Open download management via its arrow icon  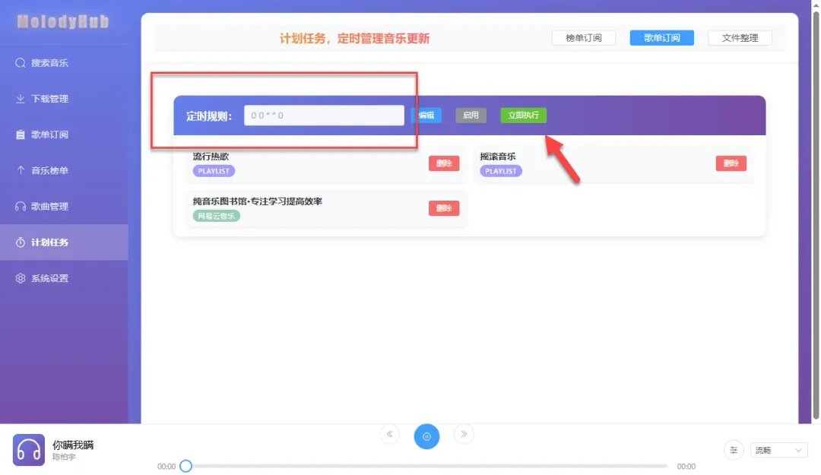tap(21, 99)
